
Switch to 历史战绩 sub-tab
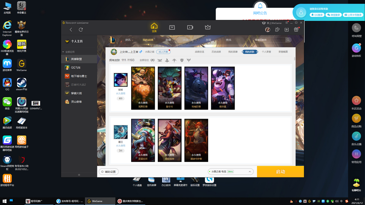click(x=216, y=52)
